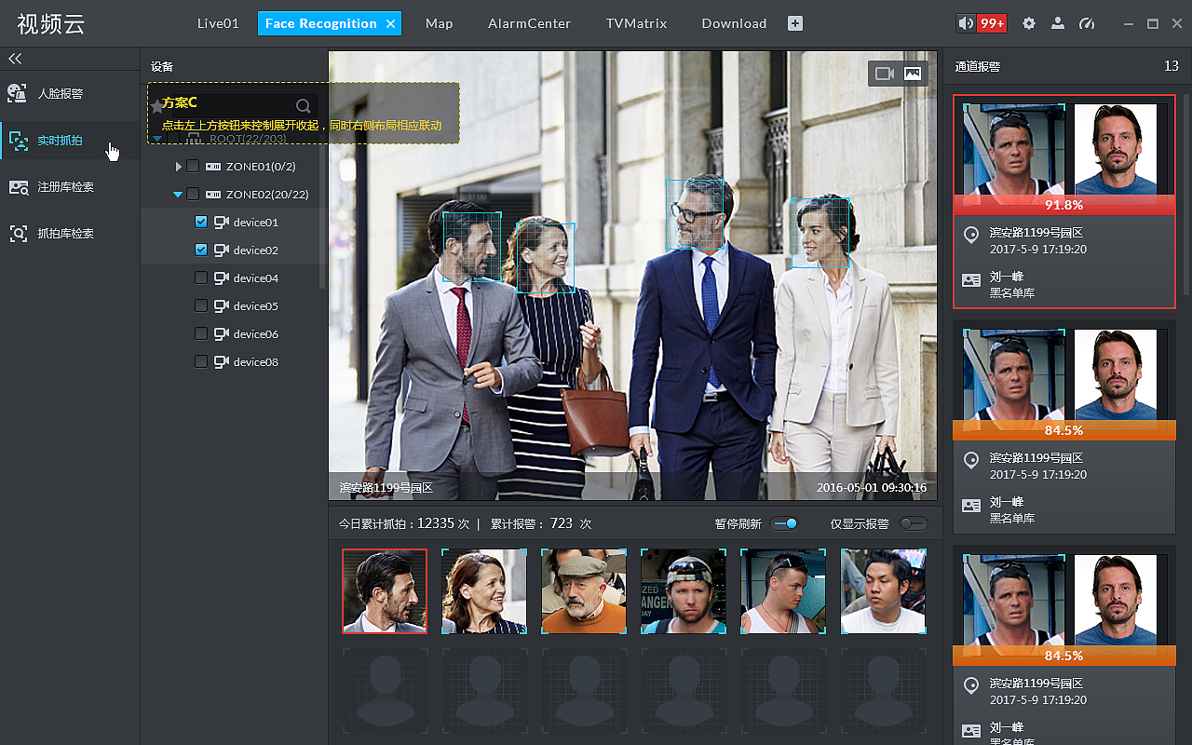Image resolution: width=1192 pixels, height=745 pixels.
Task: Click the device04 camera icon
Action: [222, 278]
